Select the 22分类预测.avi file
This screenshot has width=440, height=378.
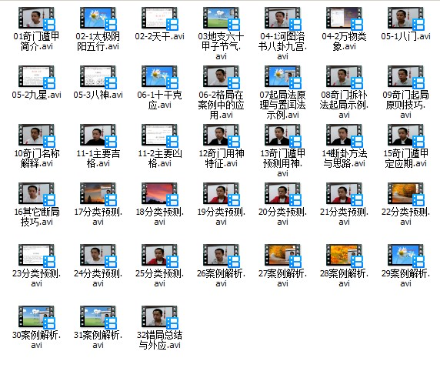[x=405, y=194]
